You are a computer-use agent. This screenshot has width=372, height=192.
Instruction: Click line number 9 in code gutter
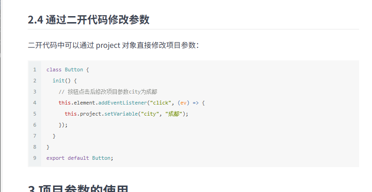click(35, 158)
